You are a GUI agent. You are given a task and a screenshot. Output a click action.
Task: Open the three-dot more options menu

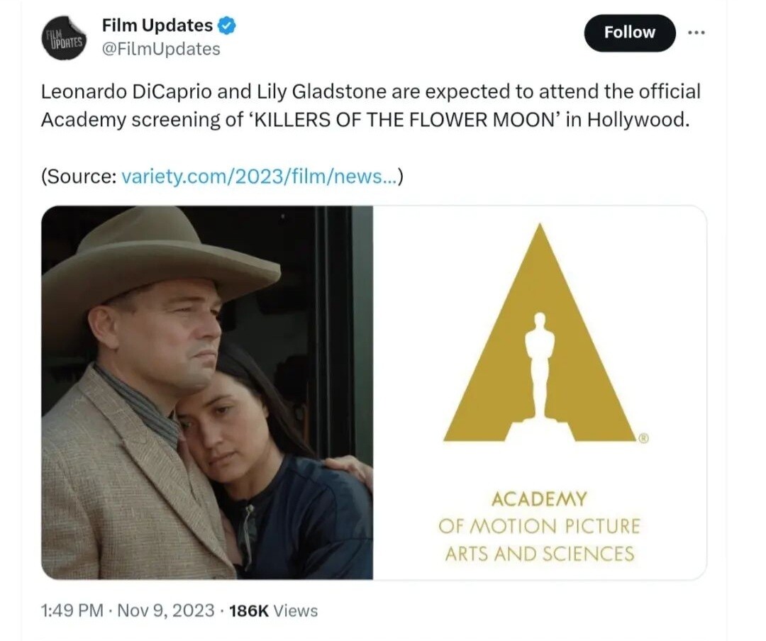click(x=696, y=33)
